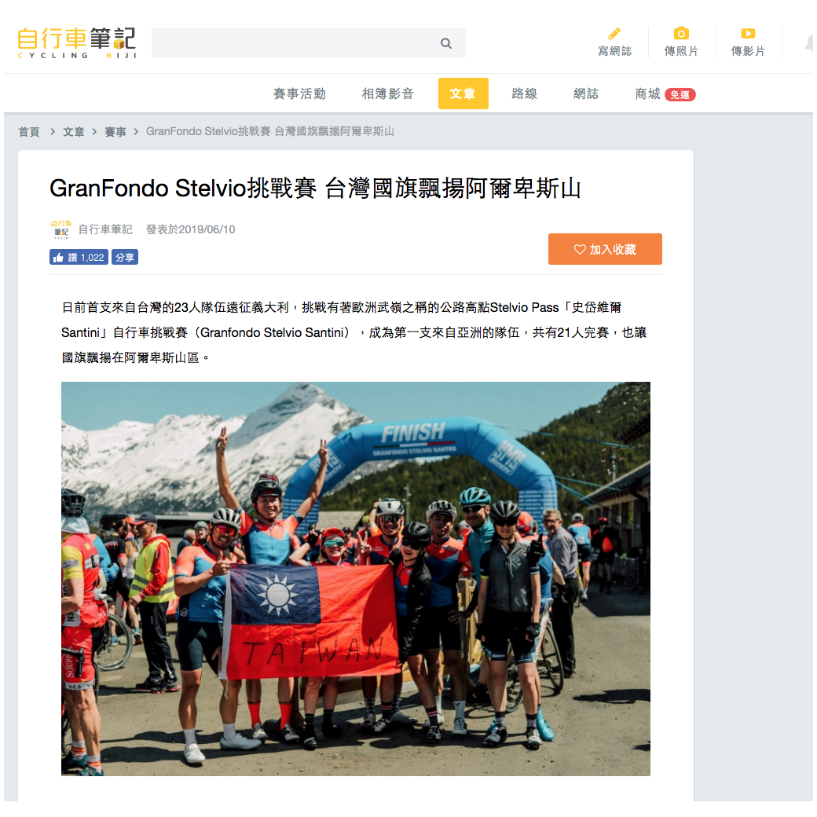Click the camera icon for 傳照片

click(681, 33)
